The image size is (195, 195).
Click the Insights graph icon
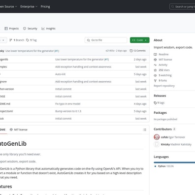pos(43,29)
